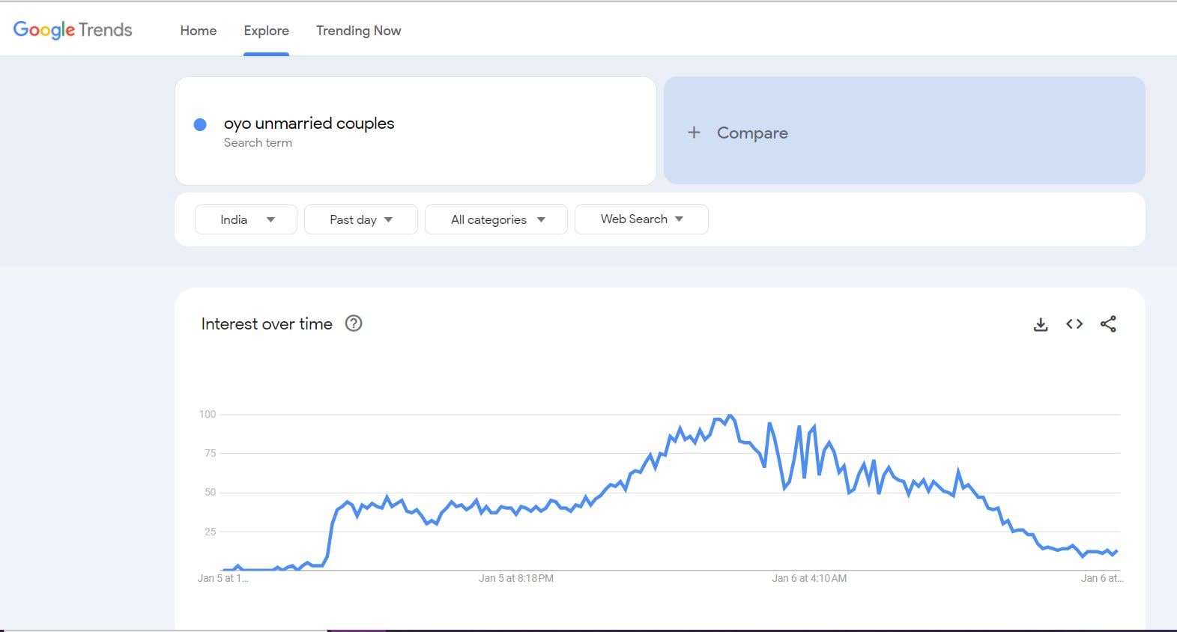Open the Interest over time help icon
This screenshot has height=632, width=1177.
point(353,323)
